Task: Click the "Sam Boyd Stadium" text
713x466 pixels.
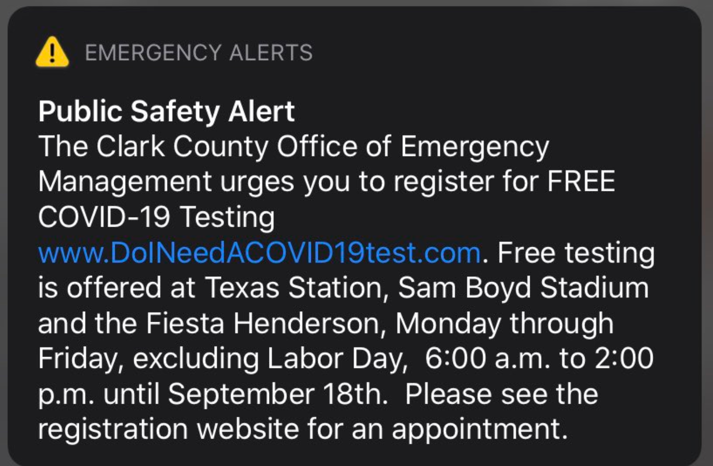Action: tap(523, 288)
